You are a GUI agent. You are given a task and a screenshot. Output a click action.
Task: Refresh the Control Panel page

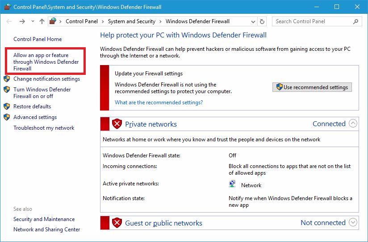(x=262, y=21)
